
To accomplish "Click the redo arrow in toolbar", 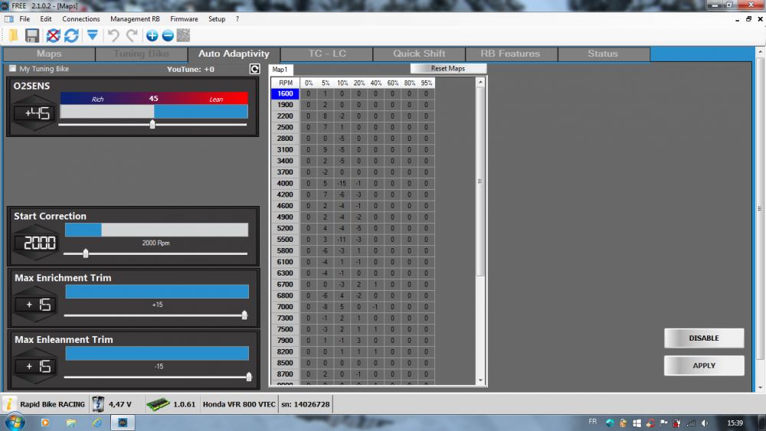I will coord(132,35).
